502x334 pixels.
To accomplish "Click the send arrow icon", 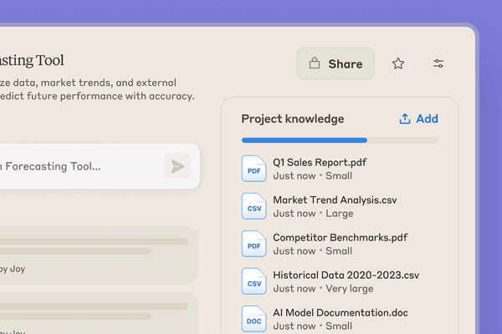I will point(177,166).
